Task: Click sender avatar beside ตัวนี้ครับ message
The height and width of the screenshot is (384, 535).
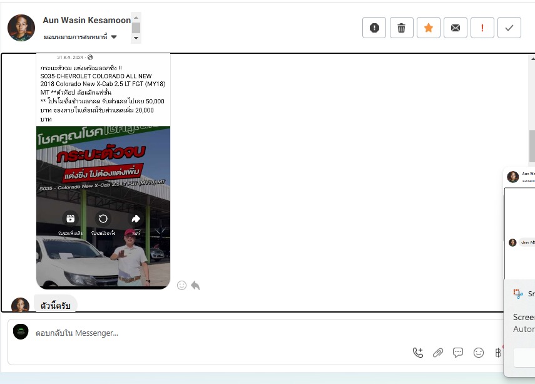Action: (x=20, y=305)
